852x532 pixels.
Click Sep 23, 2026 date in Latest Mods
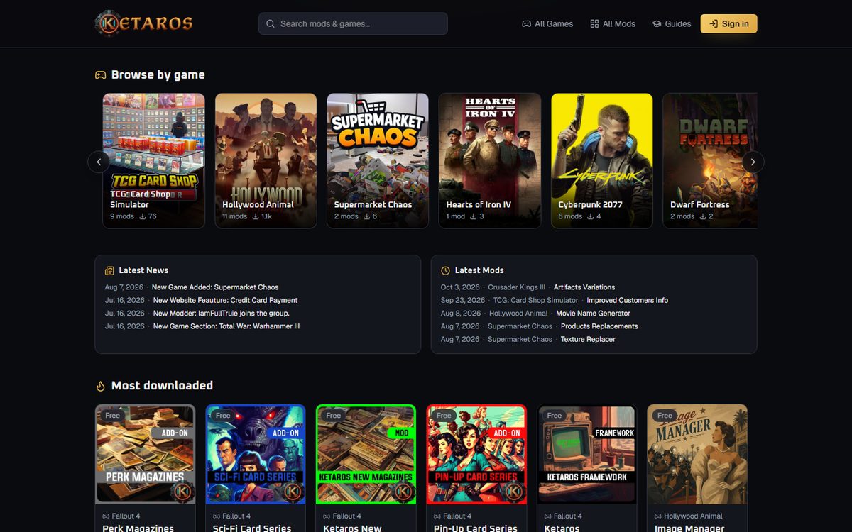point(463,300)
